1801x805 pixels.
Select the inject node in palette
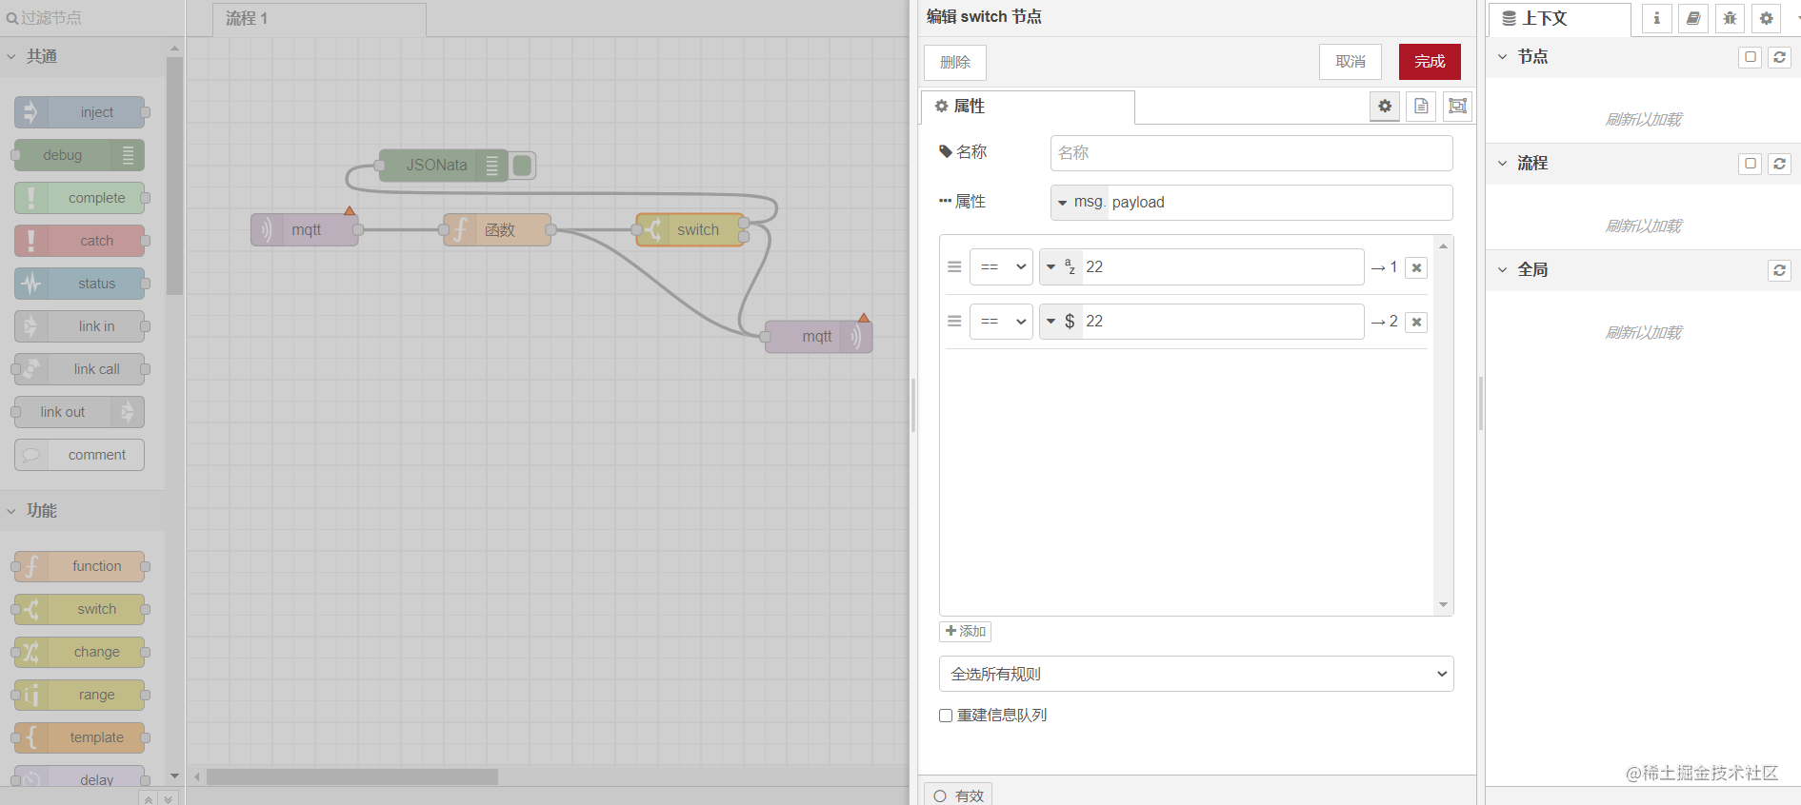[x=80, y=112]
